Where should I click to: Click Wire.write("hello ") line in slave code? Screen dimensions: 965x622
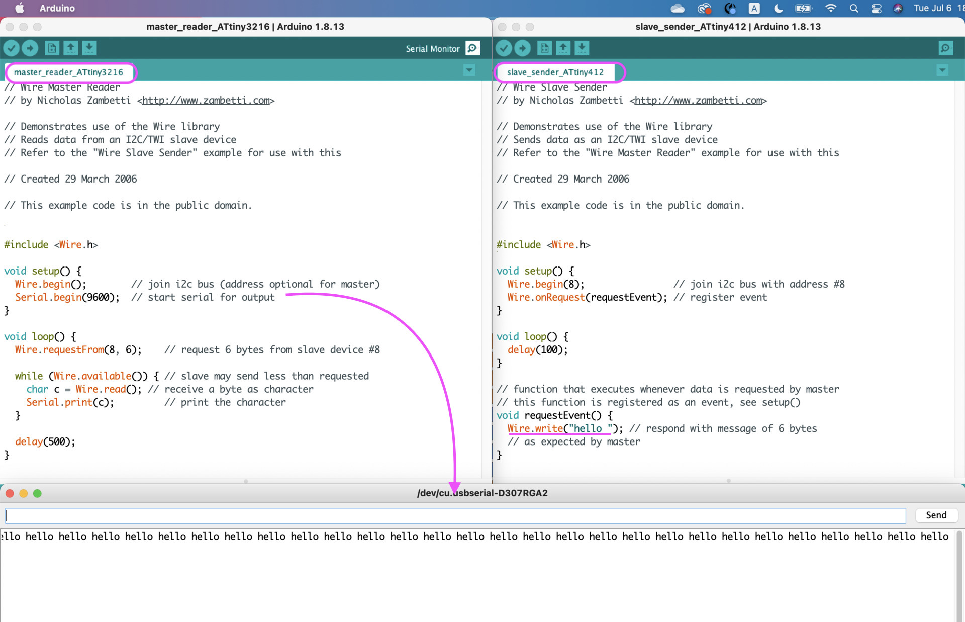pos(565,428)
